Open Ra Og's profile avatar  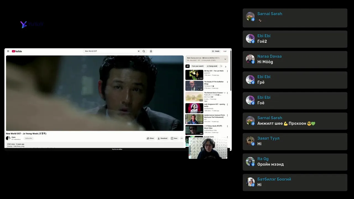250,161
